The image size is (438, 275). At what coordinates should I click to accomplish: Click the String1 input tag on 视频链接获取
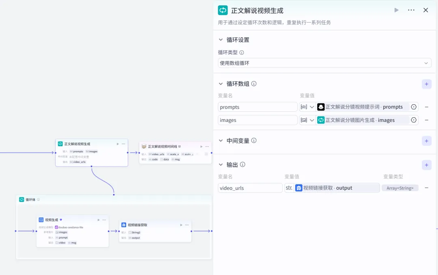coord(134,232)
